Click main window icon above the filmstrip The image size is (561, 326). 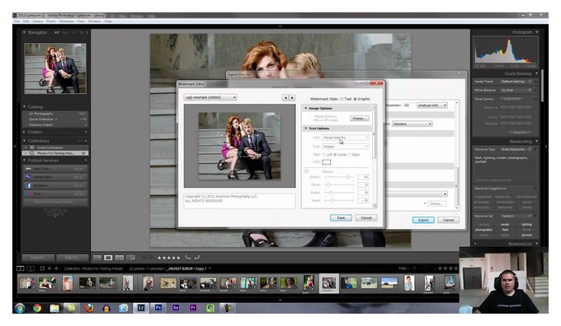21,268
